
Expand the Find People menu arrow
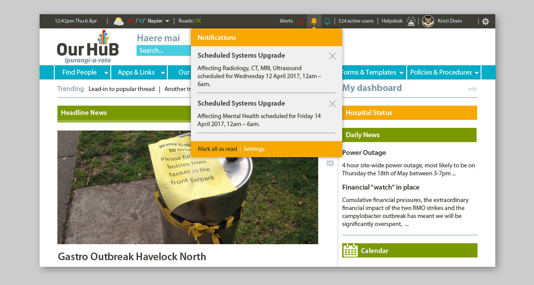coord(106,73)
